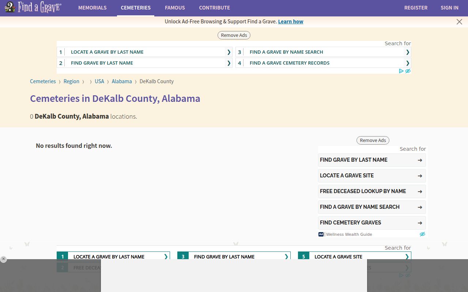
Task: Click chevron on bottom Locate a Grave by Last Name
Action: 166,257
